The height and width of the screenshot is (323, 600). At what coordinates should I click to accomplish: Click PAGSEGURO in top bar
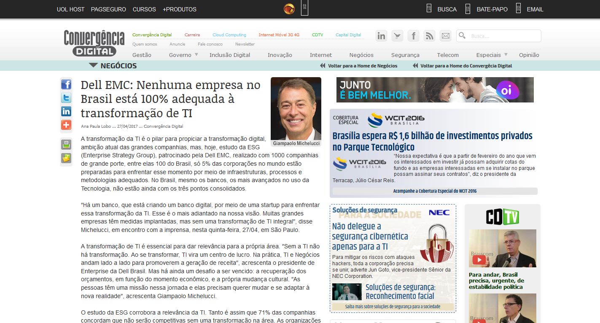pyautogui.click(x=108, y=9)
